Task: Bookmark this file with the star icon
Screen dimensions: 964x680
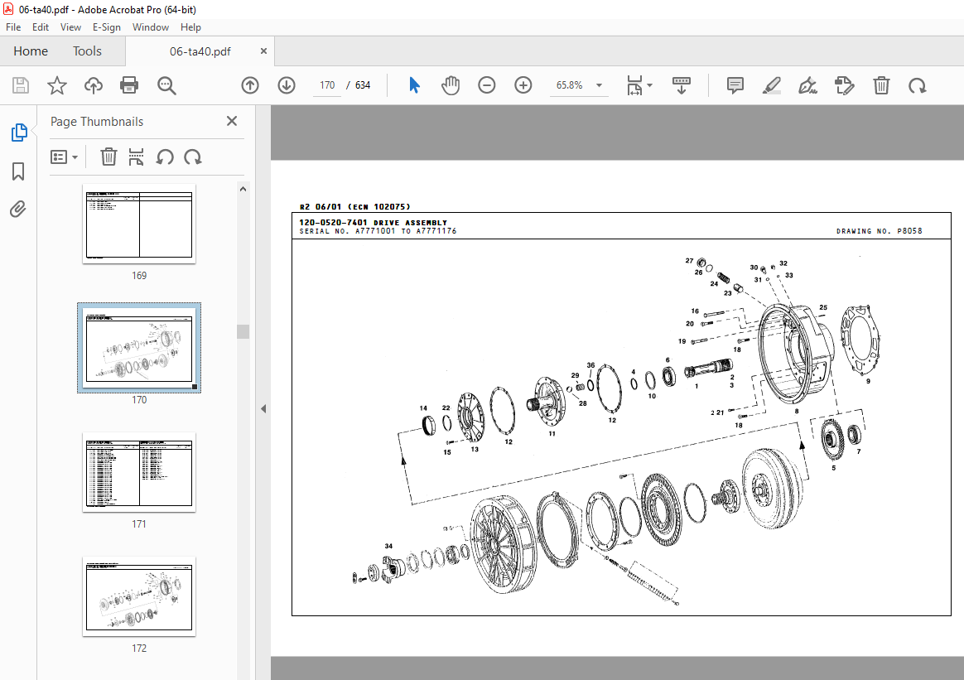Action: (x=56, y=85)
